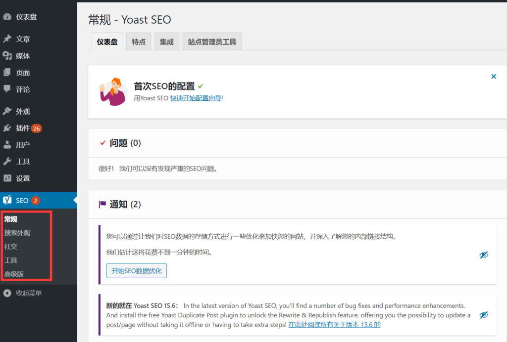Screen dimensions: 507x342
Task: Collapse the 问题 (0) section header
Action: tap(298, 143)
